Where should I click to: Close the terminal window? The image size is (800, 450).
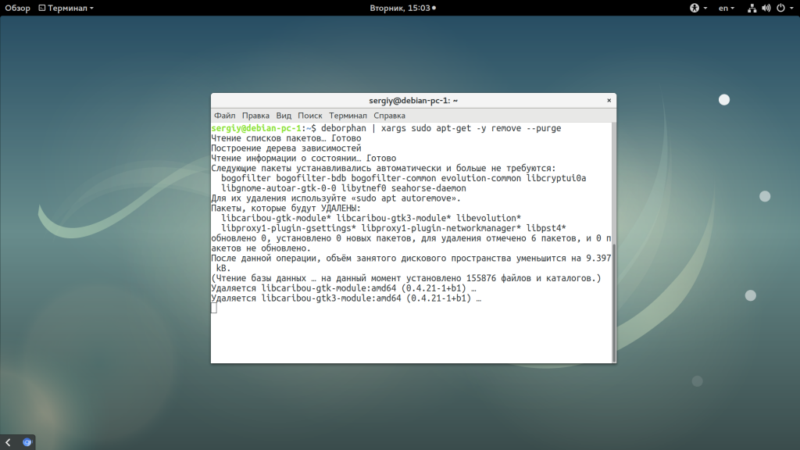(x=608, y=101)
